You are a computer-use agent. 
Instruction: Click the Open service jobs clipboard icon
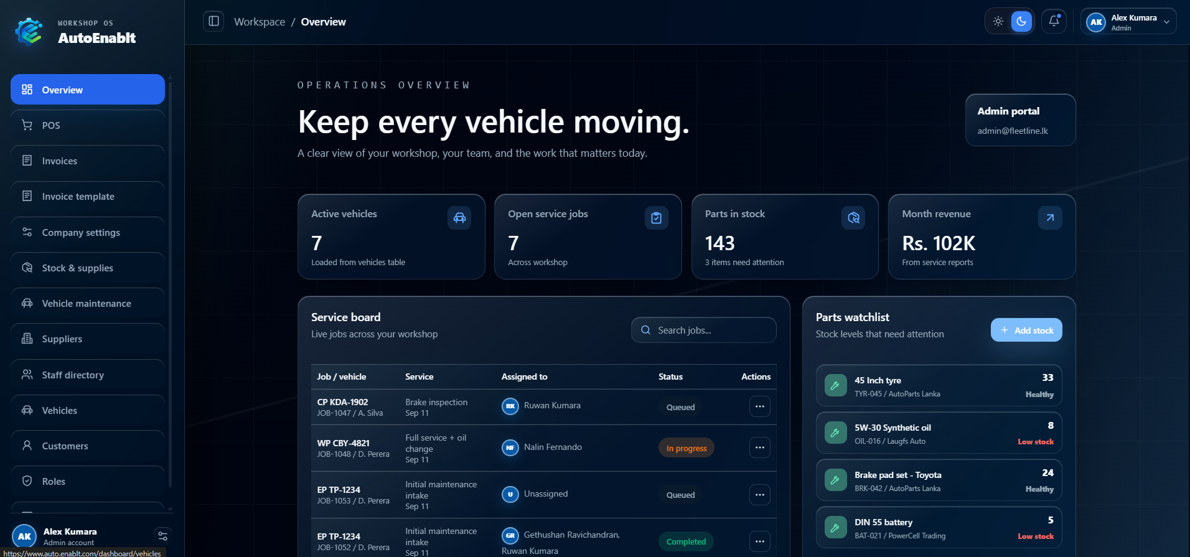click(656, 218)
